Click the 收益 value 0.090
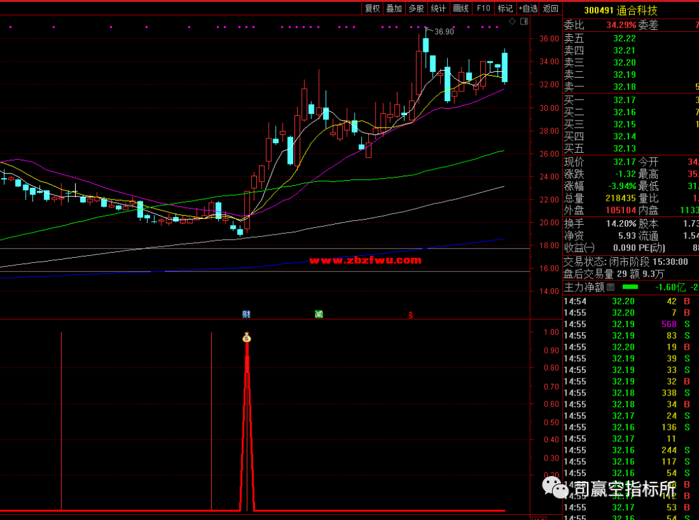699x520 pixels. [624, 248]
